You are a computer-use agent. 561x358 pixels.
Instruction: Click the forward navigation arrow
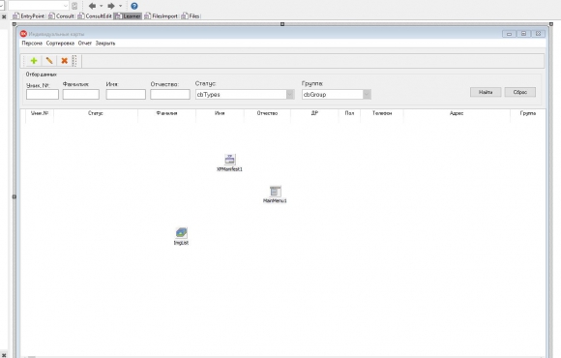(x=111, y=6)
